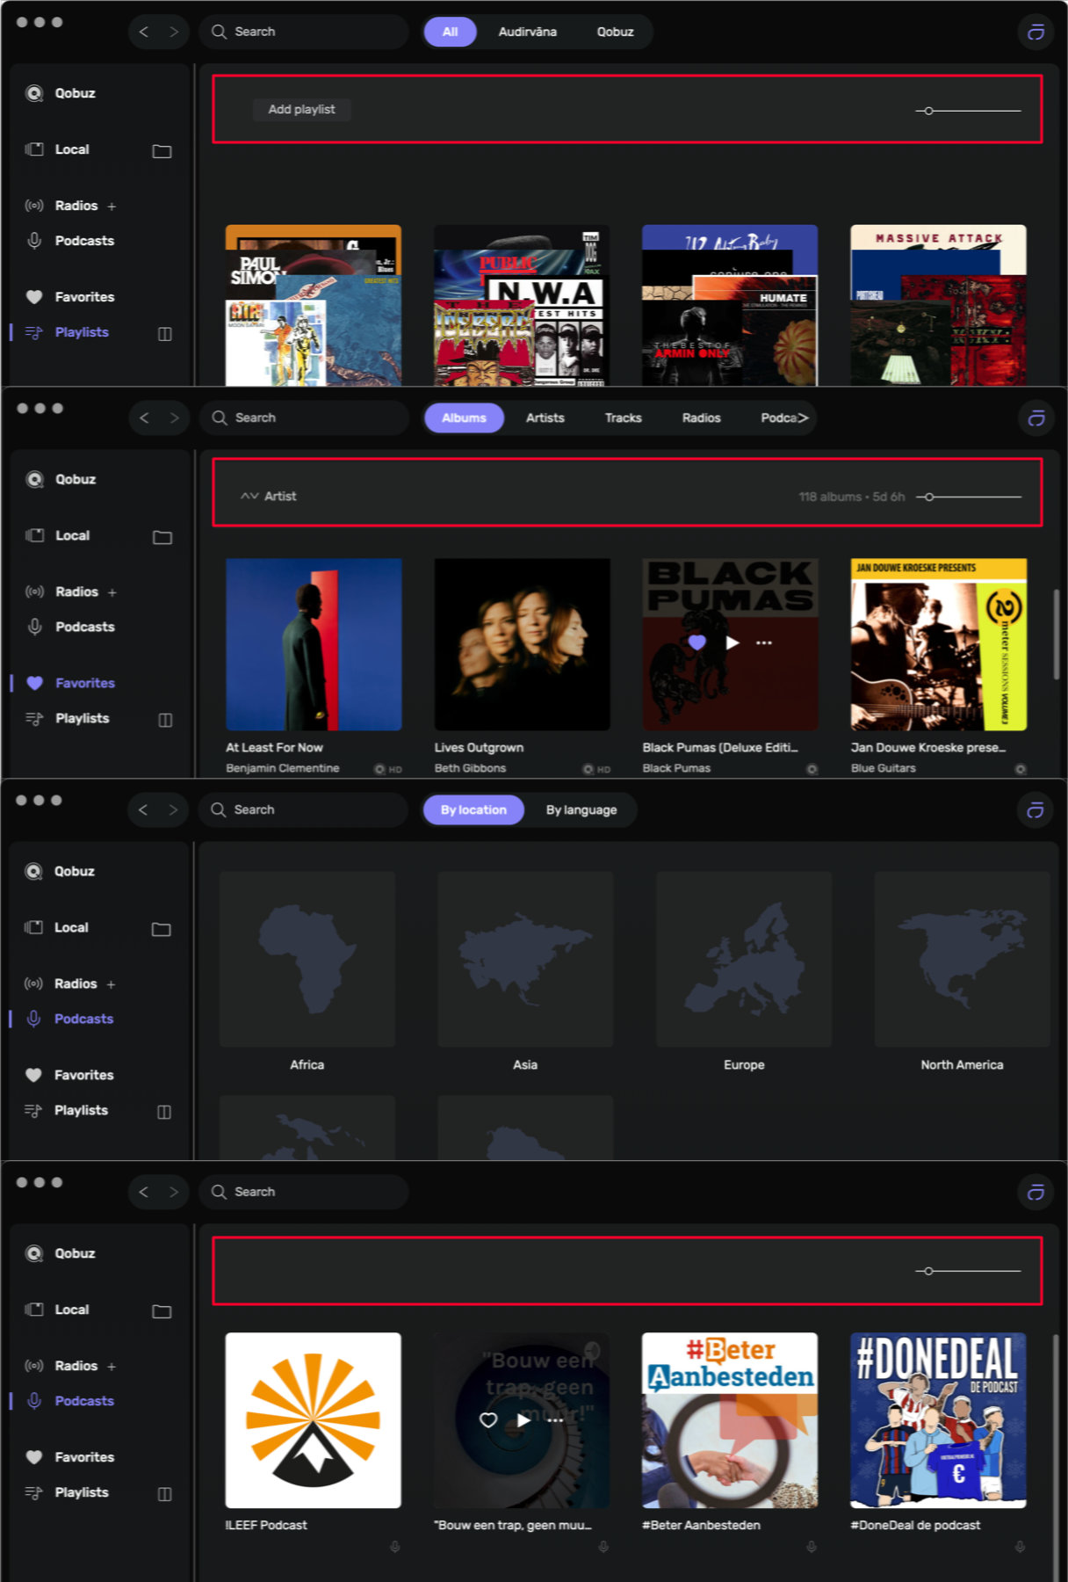The image size is (1068, 1582).
Task: Open more options on Black Pumas album
Action: click(x=764, y=642)
